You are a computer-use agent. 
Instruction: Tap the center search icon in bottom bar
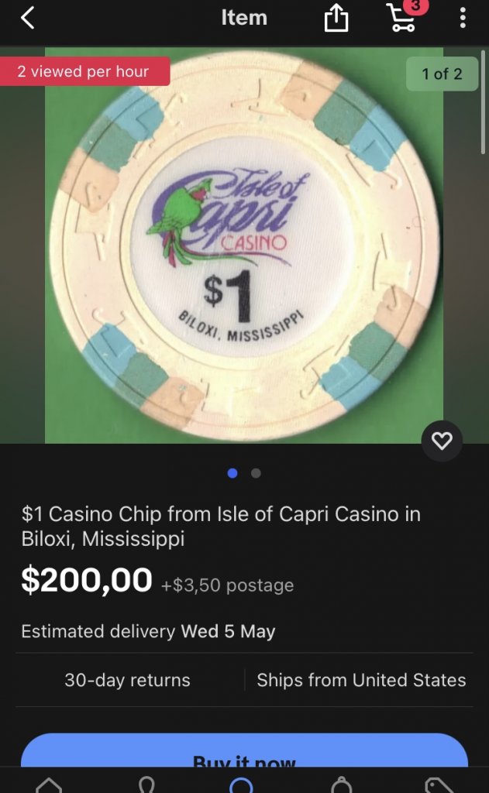[x=242, y=784]
